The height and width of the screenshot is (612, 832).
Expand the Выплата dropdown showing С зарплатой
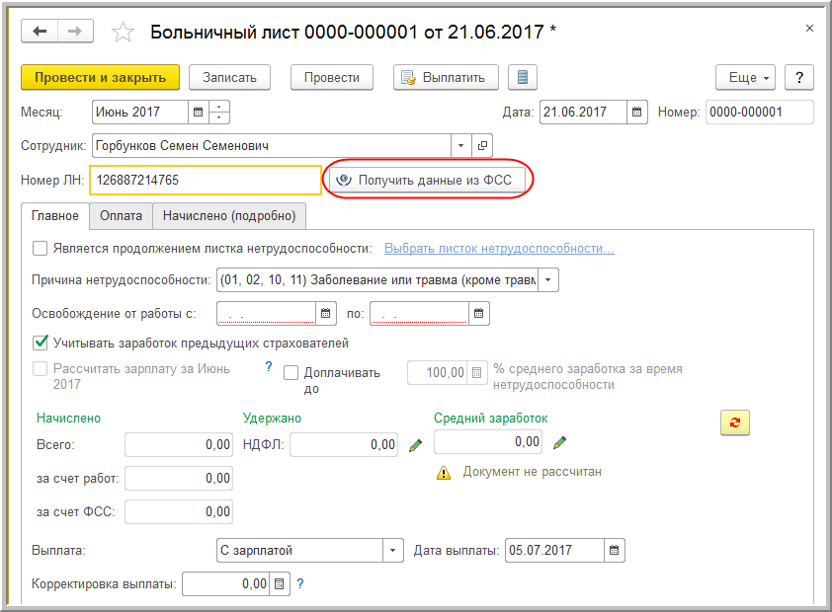click(x=394, y=551)
